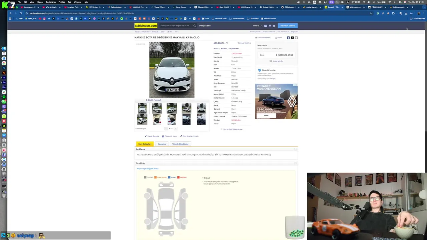The image size is (427, 240).
Task: Open the Bookmarks menu in menu bar
Action: [x=51, y=2]
